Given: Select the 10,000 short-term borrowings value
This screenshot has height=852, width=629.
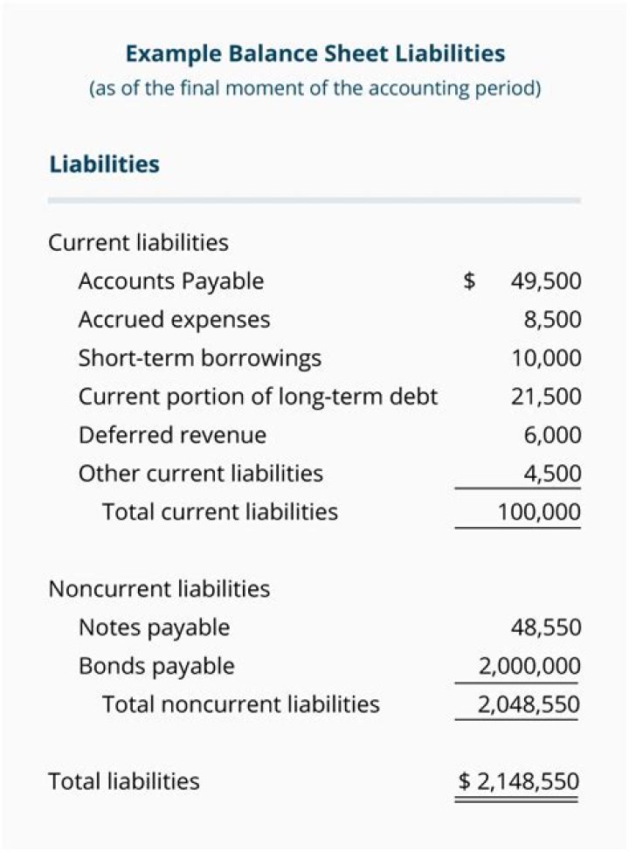Looking at the screenshot, I should [x=546, y=358].
